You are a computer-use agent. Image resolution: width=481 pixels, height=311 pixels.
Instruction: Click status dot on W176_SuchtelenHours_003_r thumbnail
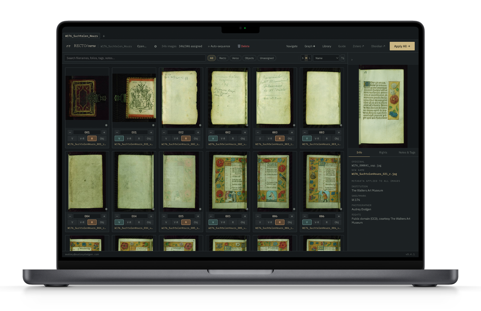tap(294, 125)
